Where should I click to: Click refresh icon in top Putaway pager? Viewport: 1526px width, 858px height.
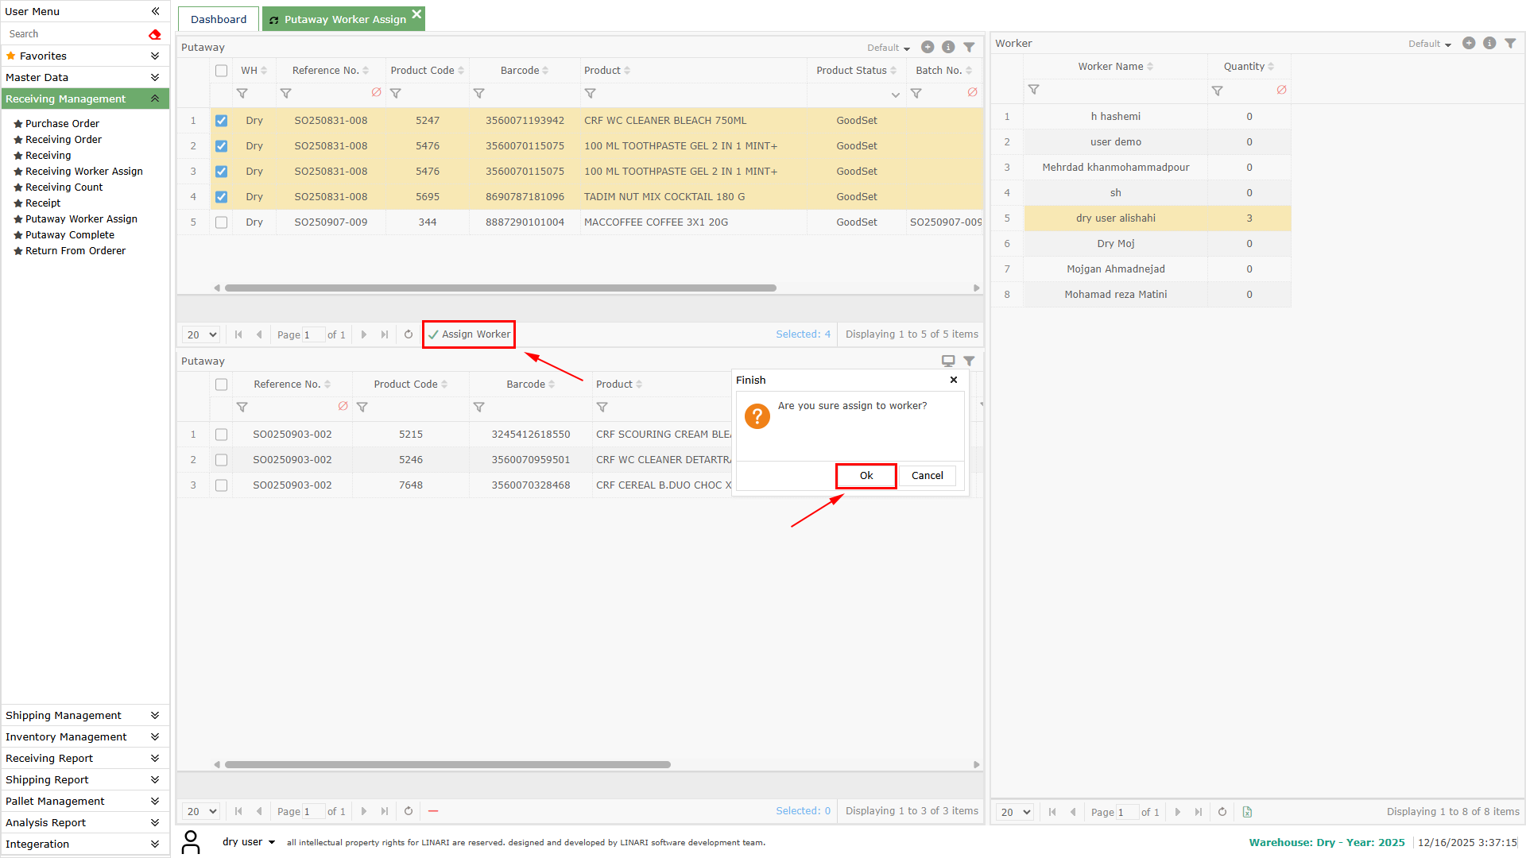(409, 334)
